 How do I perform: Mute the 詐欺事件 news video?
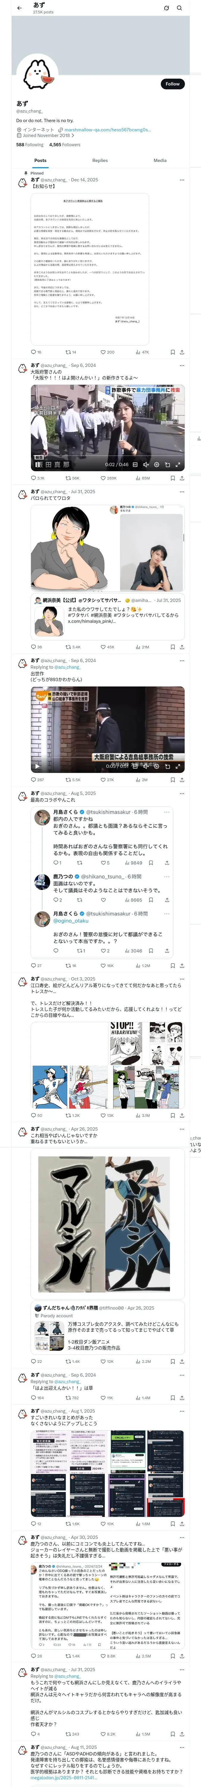pos(146,465)
